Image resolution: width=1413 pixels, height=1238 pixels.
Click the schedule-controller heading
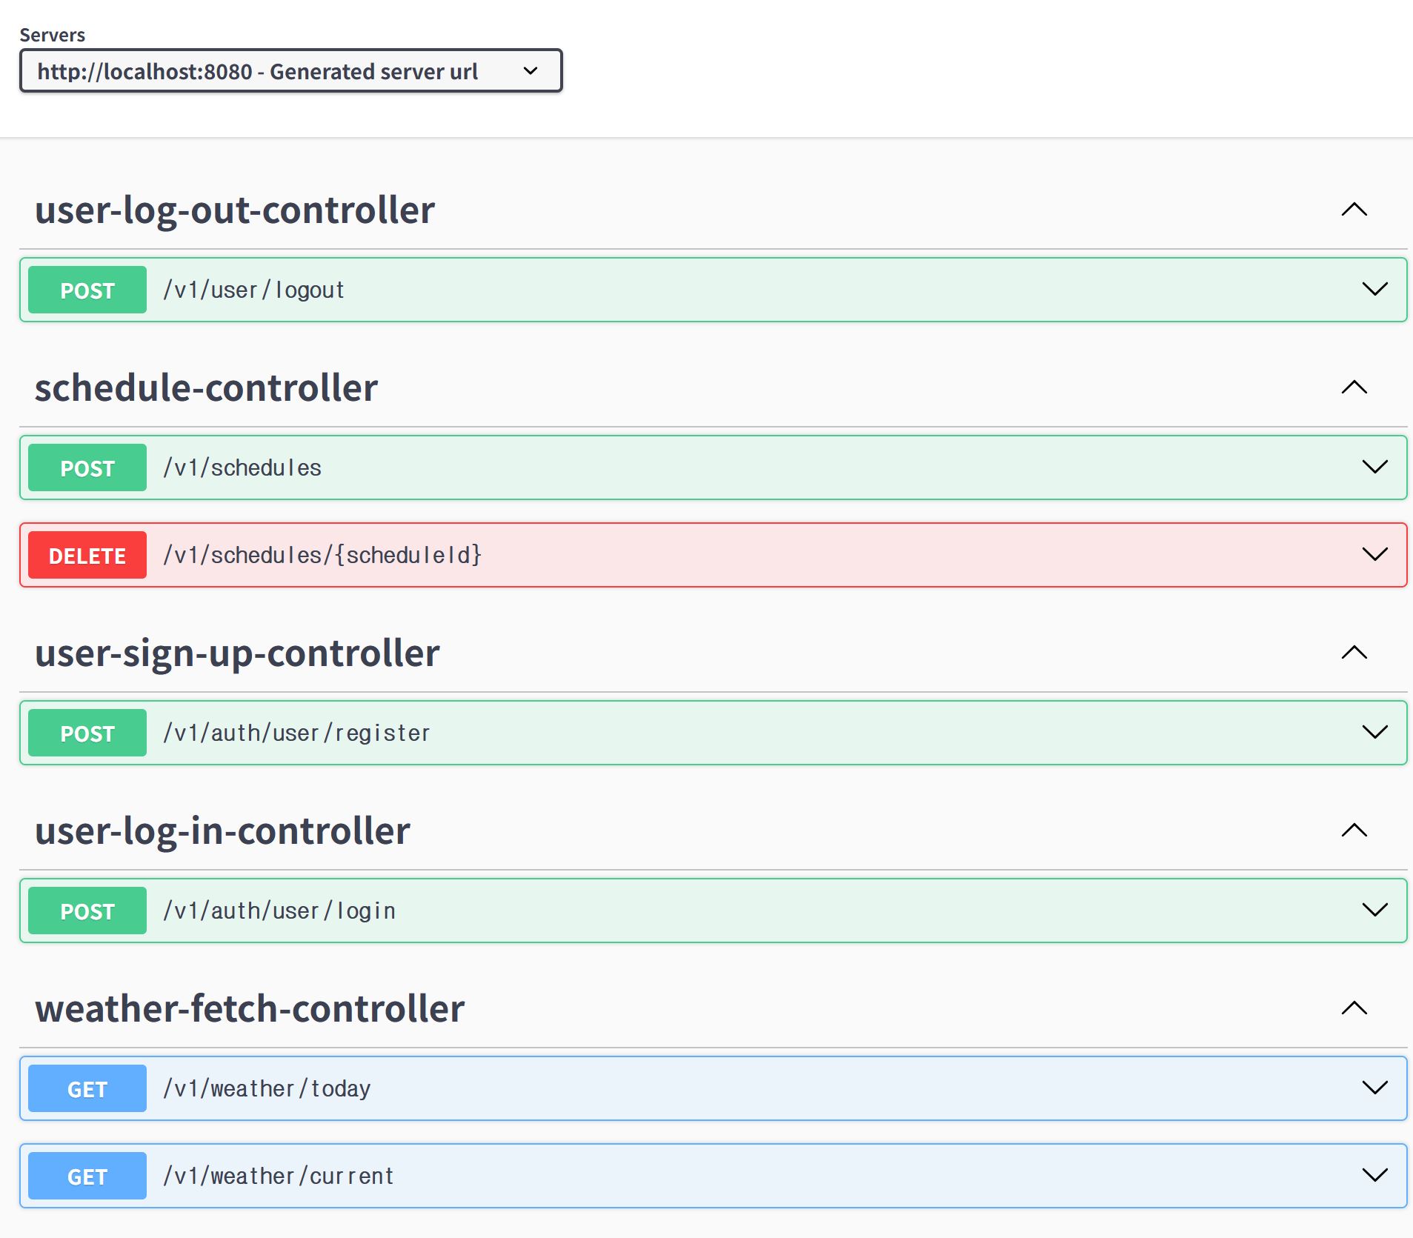[x=207, y=387]
